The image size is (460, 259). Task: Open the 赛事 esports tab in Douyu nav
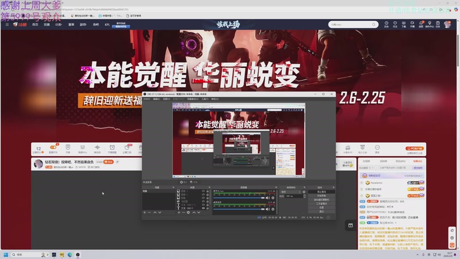pos(71,25)
